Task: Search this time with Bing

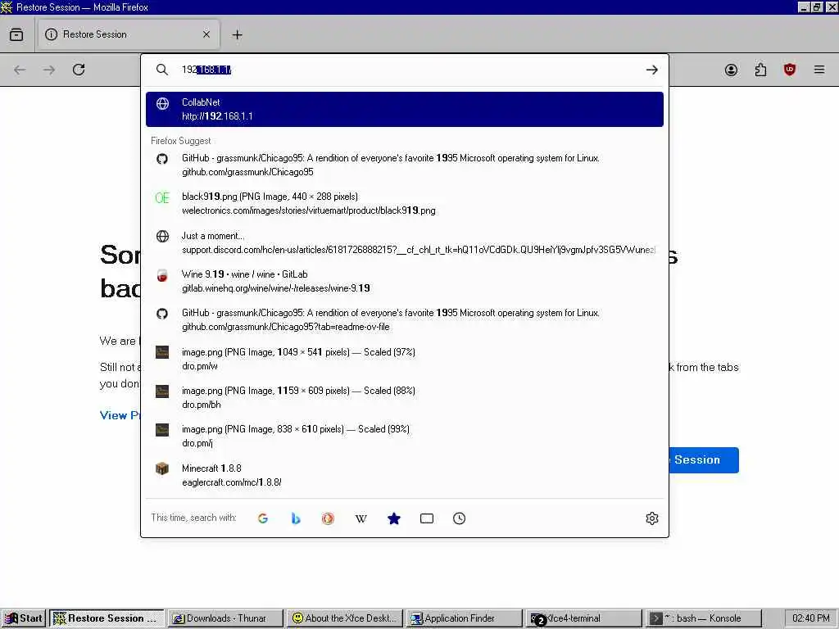Action: [295, 518]
